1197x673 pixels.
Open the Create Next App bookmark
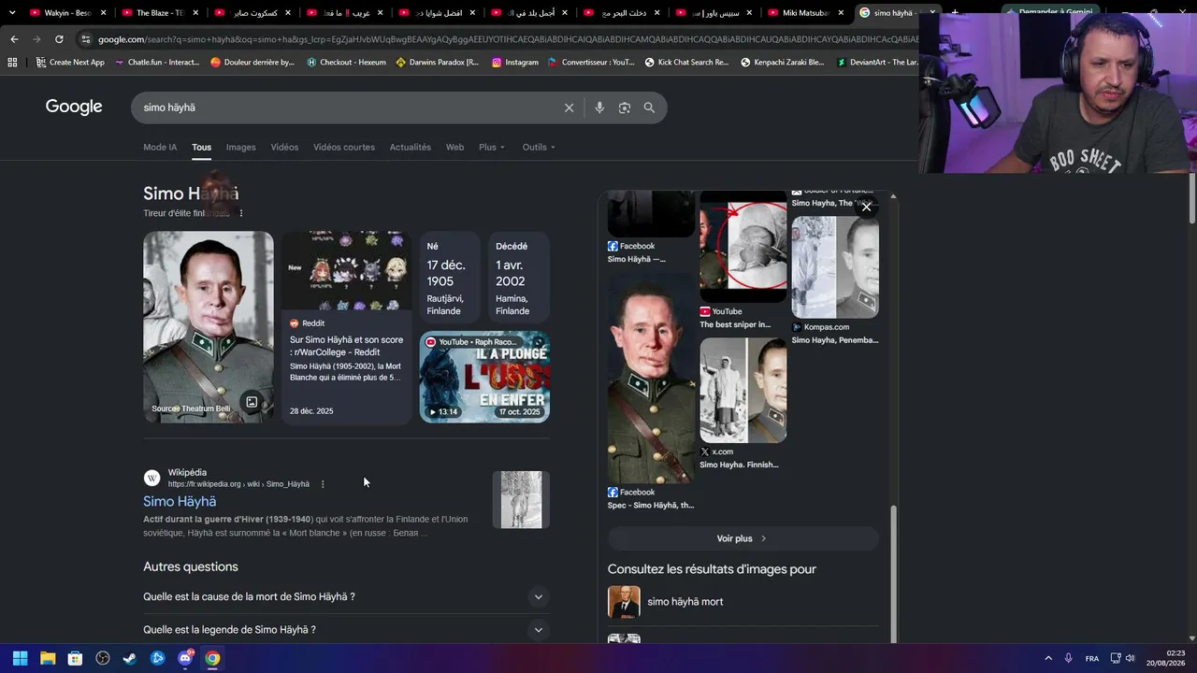tap(70, 63)
